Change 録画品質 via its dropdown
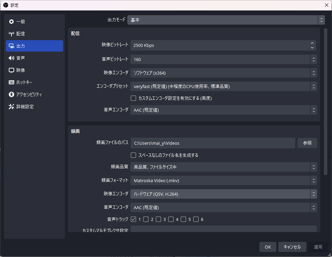The height and width of the screenshot is (257, 332). coord(225,167)
